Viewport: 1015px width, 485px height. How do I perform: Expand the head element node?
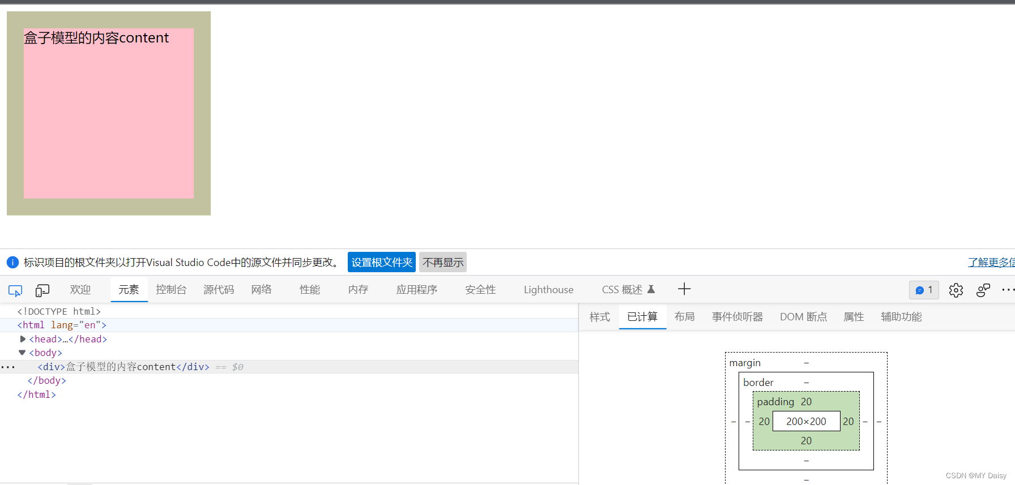point(23,339)
